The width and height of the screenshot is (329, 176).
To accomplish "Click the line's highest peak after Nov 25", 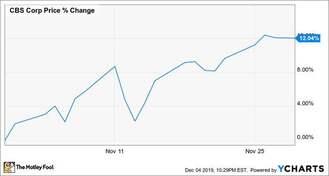I will (x=265, y=35).
